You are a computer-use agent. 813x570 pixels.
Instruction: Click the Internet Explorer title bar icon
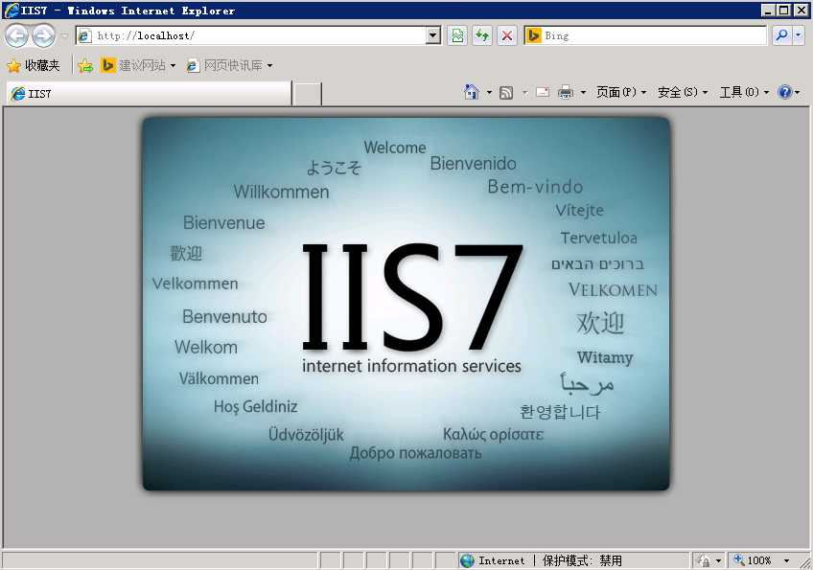(12, 11)
